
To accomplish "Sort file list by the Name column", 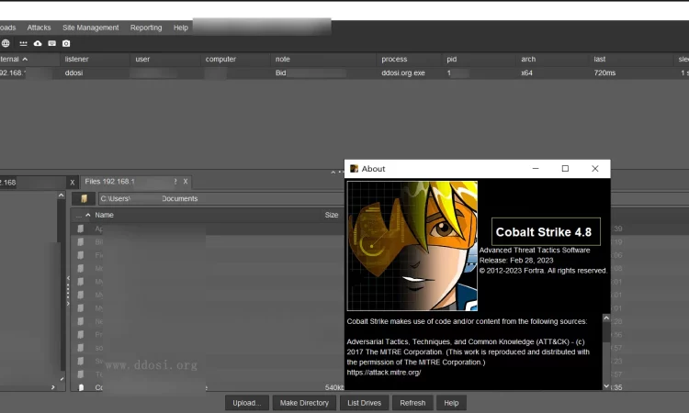I will pyautogui.click(x=104, y=215).
